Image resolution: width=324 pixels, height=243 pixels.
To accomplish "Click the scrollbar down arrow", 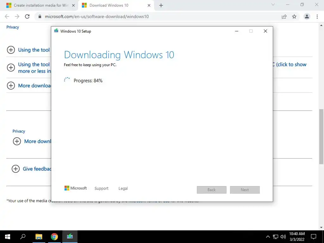I will pos(321,227).
